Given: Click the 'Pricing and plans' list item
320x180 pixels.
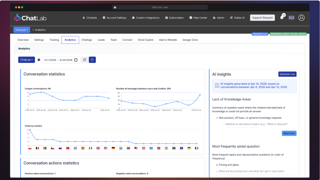Looking at the screenshot, I should pos(229,165).
